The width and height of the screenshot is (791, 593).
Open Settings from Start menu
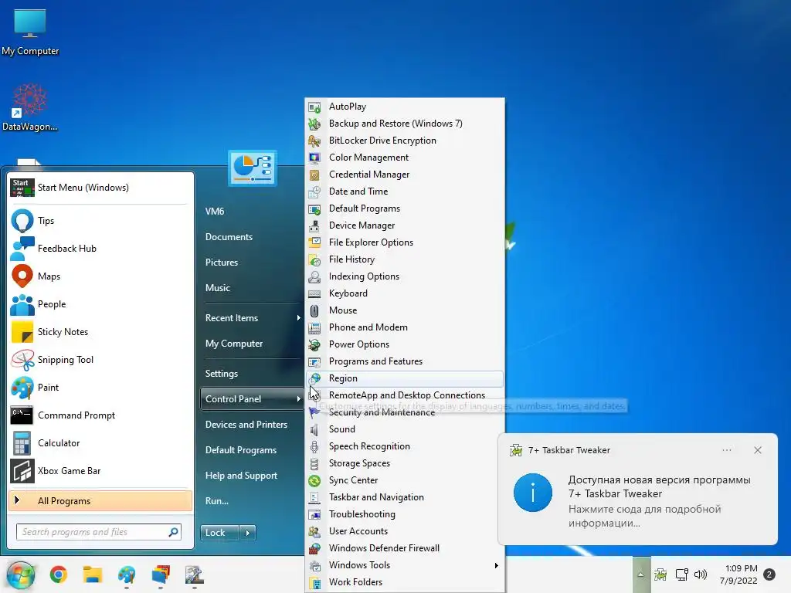pos(222,374)
